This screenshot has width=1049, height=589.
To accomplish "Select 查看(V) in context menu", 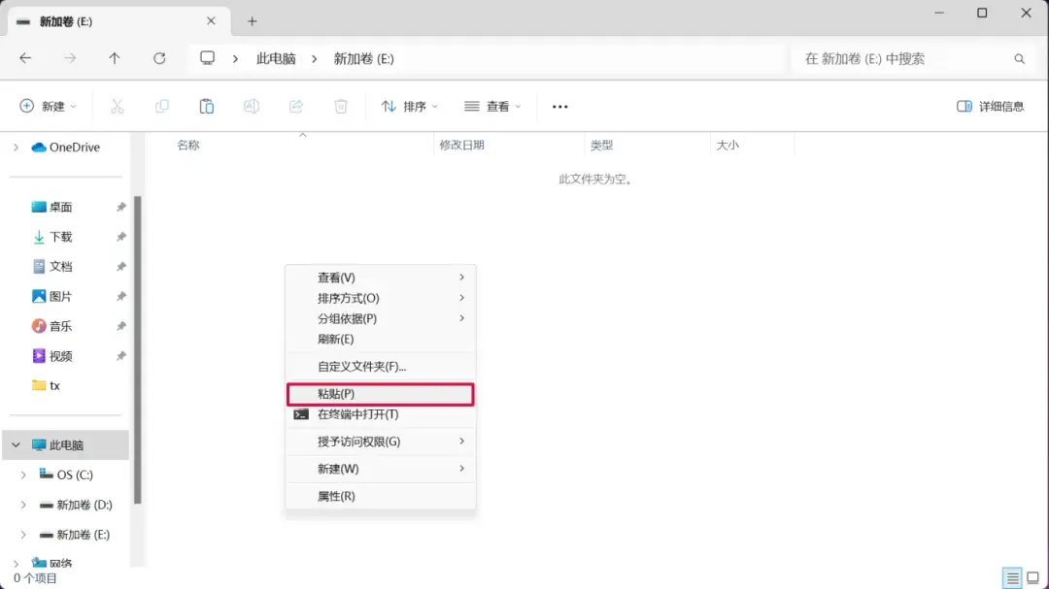I will [381, 278].
